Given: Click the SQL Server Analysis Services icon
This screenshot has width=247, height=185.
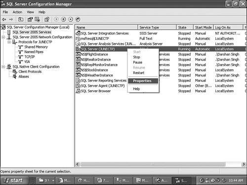Looking at the screenshot, I should [x=78, y=44].
